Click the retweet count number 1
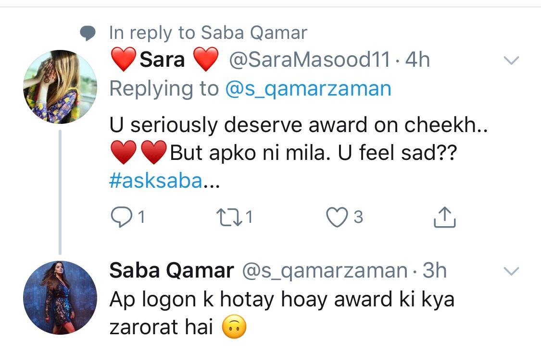The width and height of the screenshot is (541, 352). 249,218
